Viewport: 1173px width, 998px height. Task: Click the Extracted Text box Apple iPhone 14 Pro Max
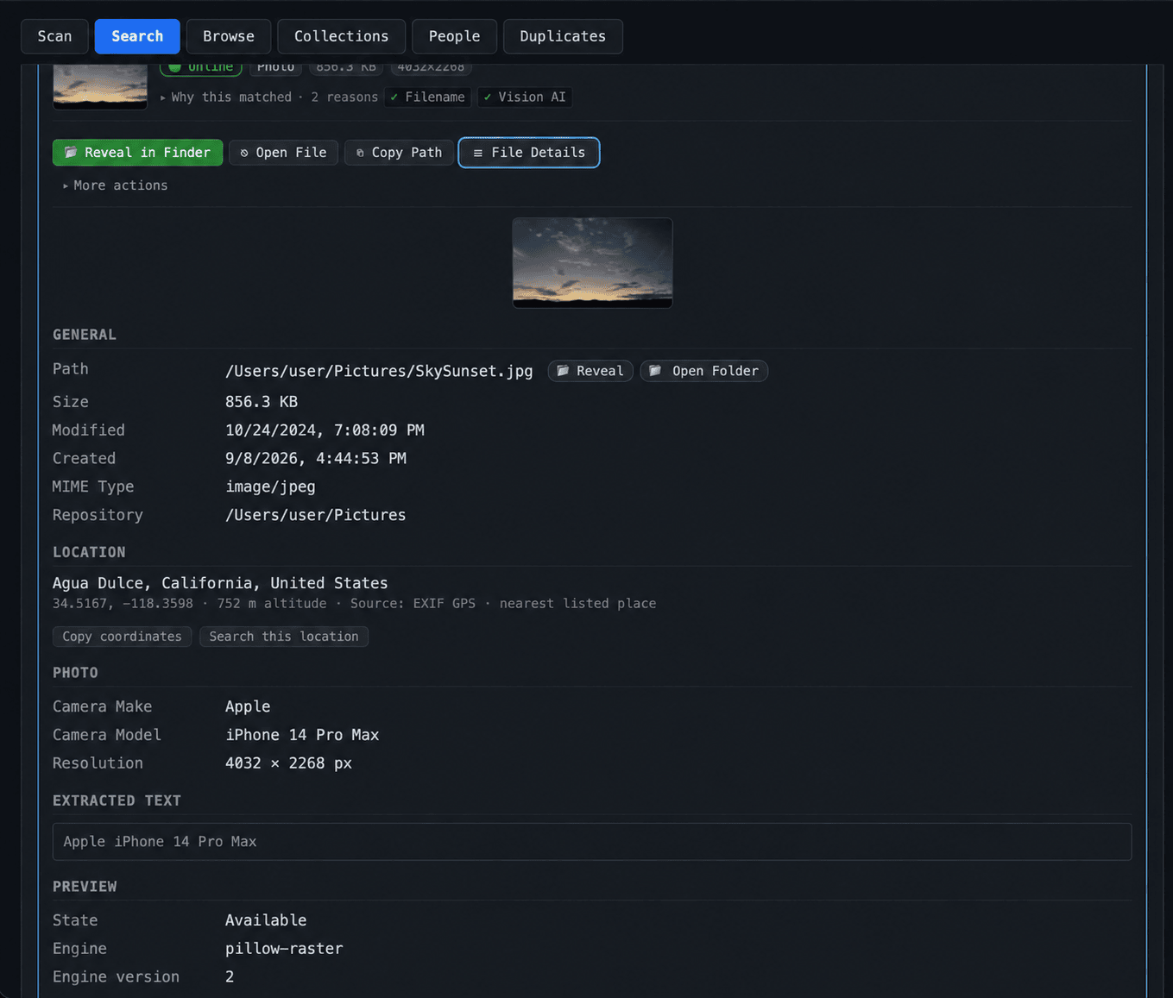592,842
